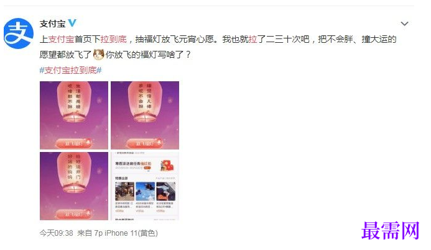Click the 放飞福灯 button in second image

coord(144,143)
